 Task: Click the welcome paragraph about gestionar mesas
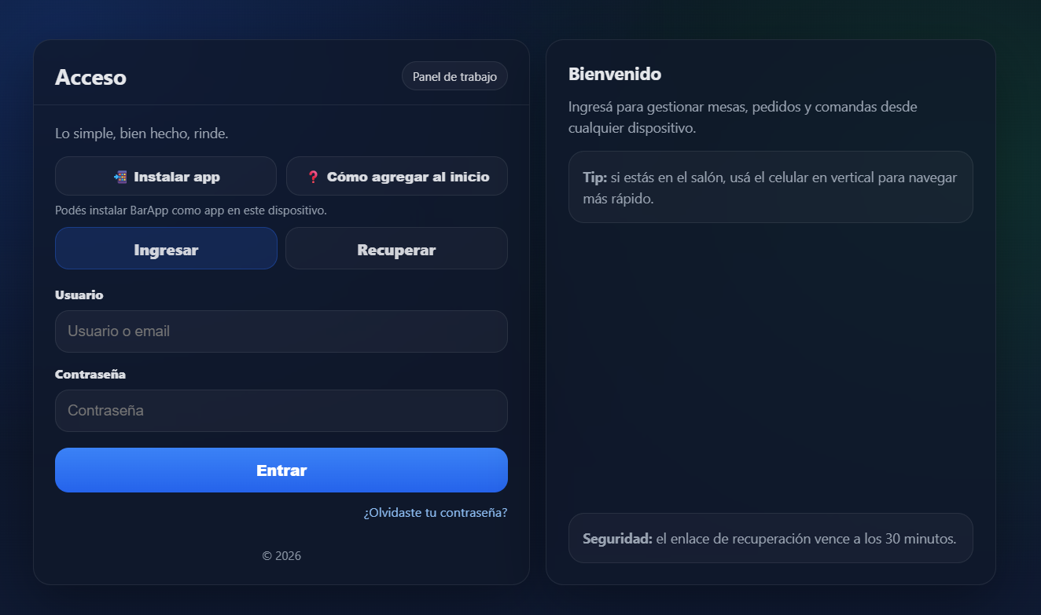(742, 117)
